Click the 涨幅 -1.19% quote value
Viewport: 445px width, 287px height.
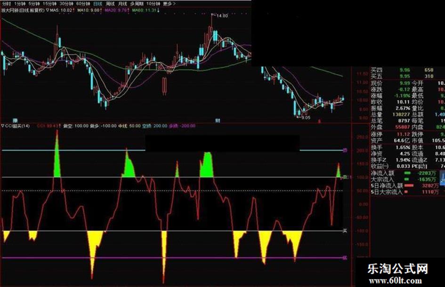click(402, 96)
